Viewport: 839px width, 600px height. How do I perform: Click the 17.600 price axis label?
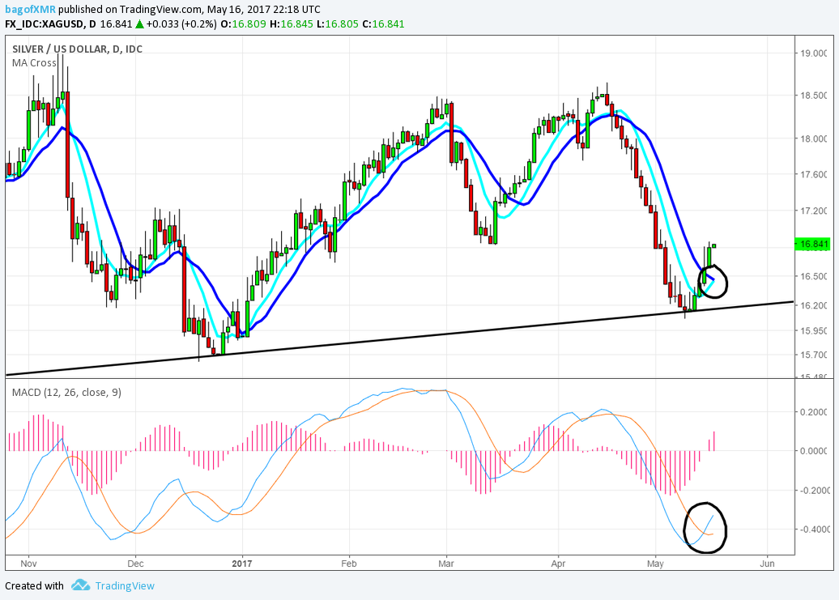pos(814,174)
